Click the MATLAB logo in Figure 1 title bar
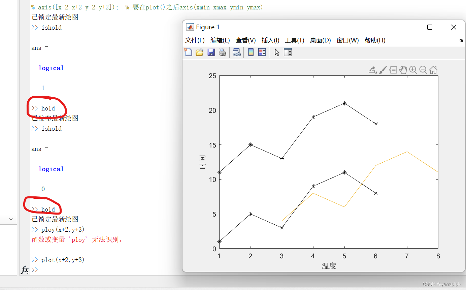 (190, 27)
